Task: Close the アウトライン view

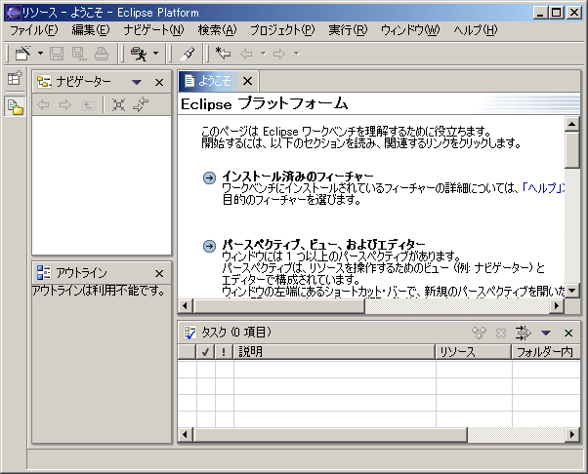Action: click(x=159, y=274)
